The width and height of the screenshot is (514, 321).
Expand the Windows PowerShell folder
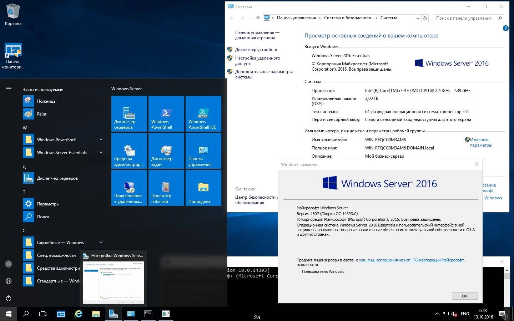101,139
